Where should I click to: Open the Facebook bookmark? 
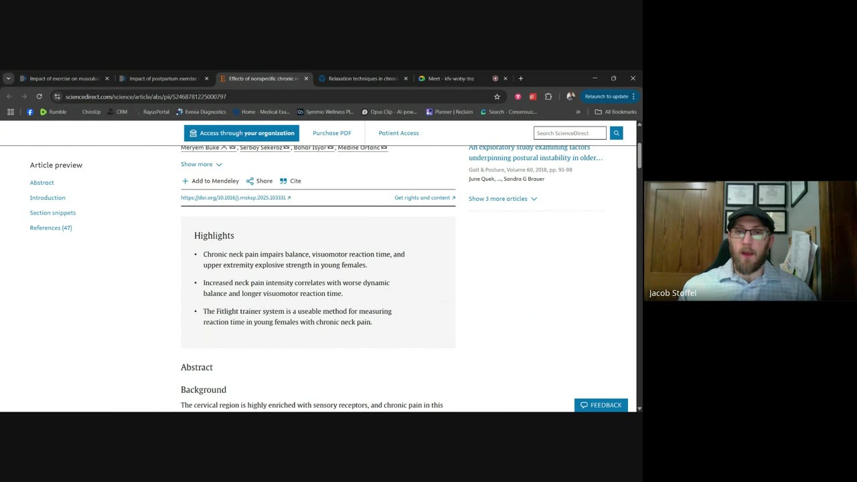[30, 112]
